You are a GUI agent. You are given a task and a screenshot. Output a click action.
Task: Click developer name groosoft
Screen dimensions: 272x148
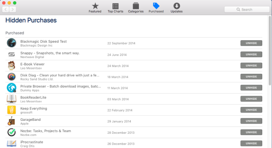(x=26, y=112)
